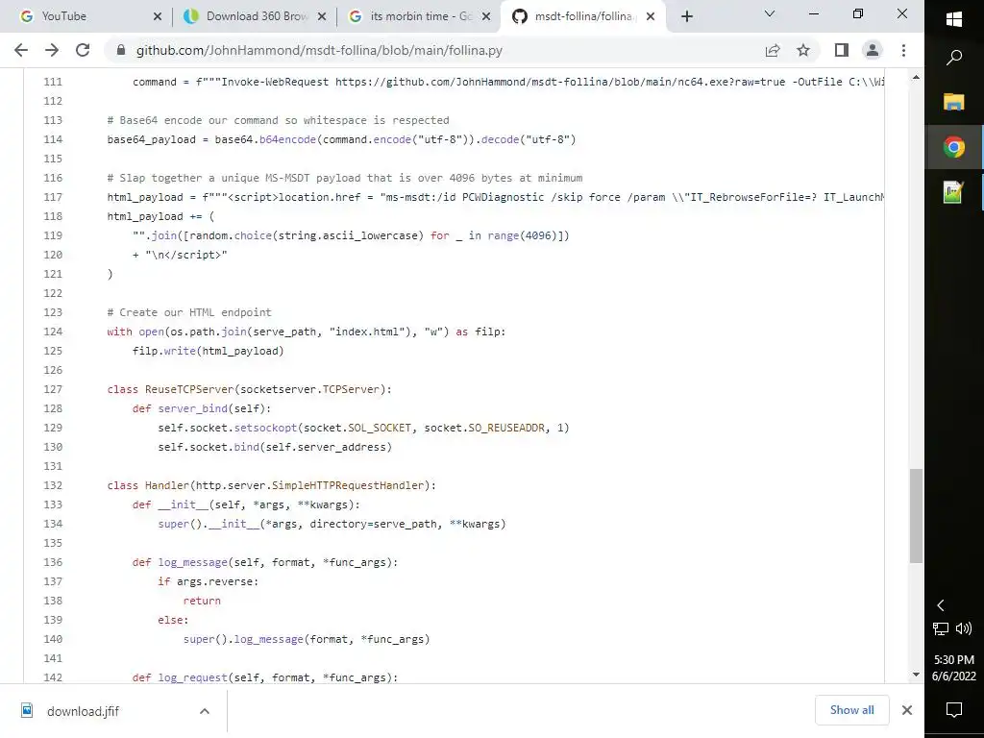Image resolution: width=984 pixels, height=738 pixels.
Task: View site lock info in address bar
Action: tap(121, 50)
